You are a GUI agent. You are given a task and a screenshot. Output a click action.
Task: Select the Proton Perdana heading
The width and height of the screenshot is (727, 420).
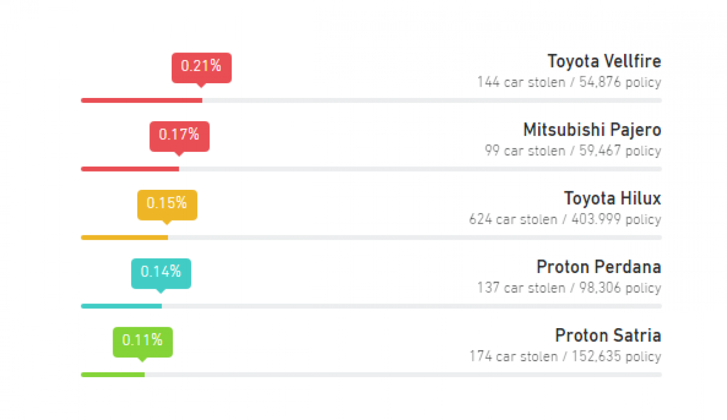tap(599, 267)
